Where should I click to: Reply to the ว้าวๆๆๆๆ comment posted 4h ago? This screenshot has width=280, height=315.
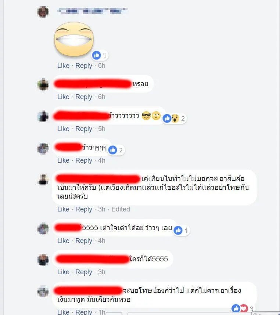[x=84, y=160]
